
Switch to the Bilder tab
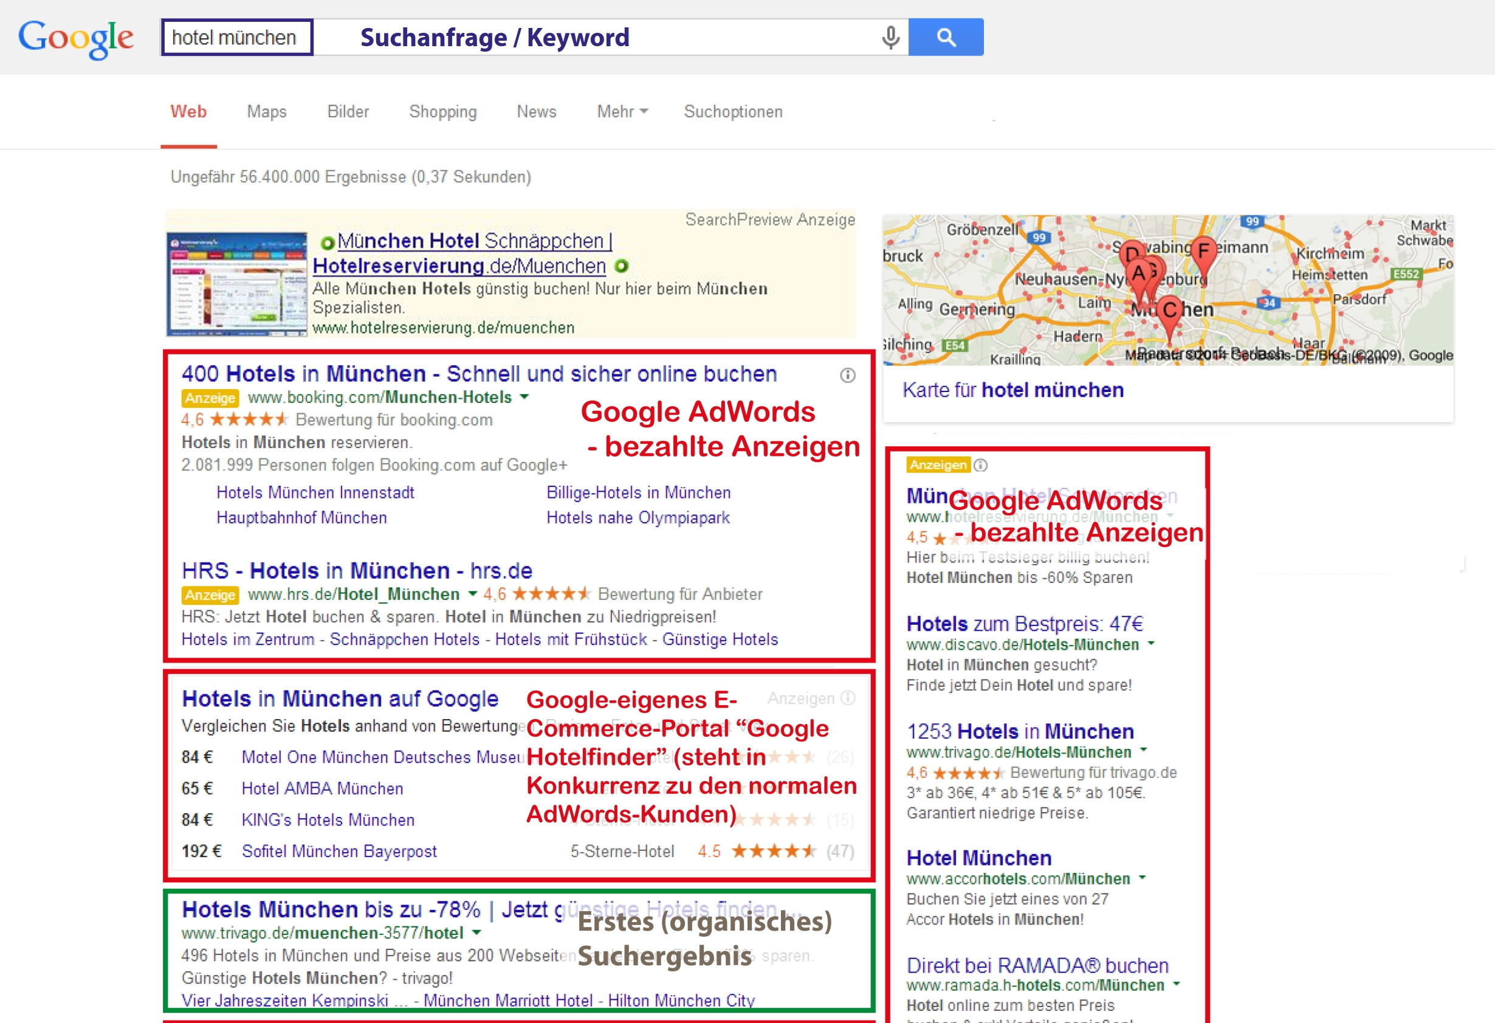tap(348, 111)
